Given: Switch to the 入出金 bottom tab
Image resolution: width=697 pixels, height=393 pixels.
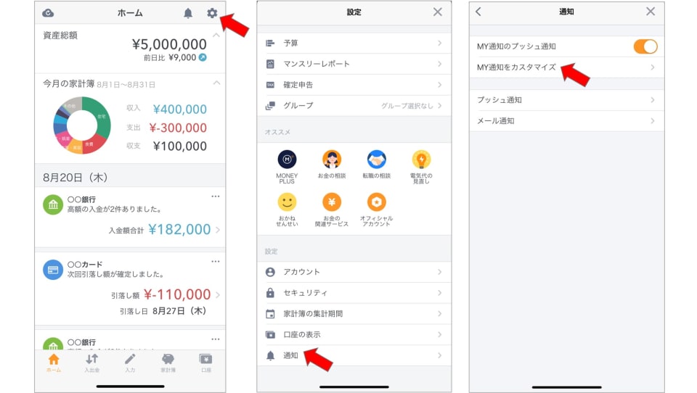Looking at the screenshot, I should pos(92,363).
